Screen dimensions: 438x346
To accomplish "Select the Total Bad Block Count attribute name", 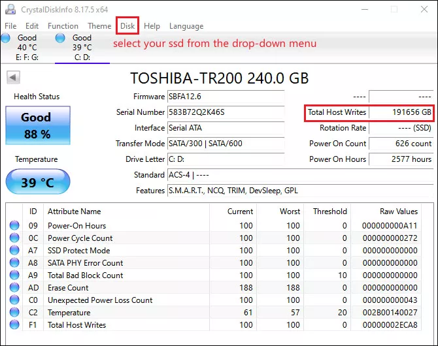I will 85,275.
